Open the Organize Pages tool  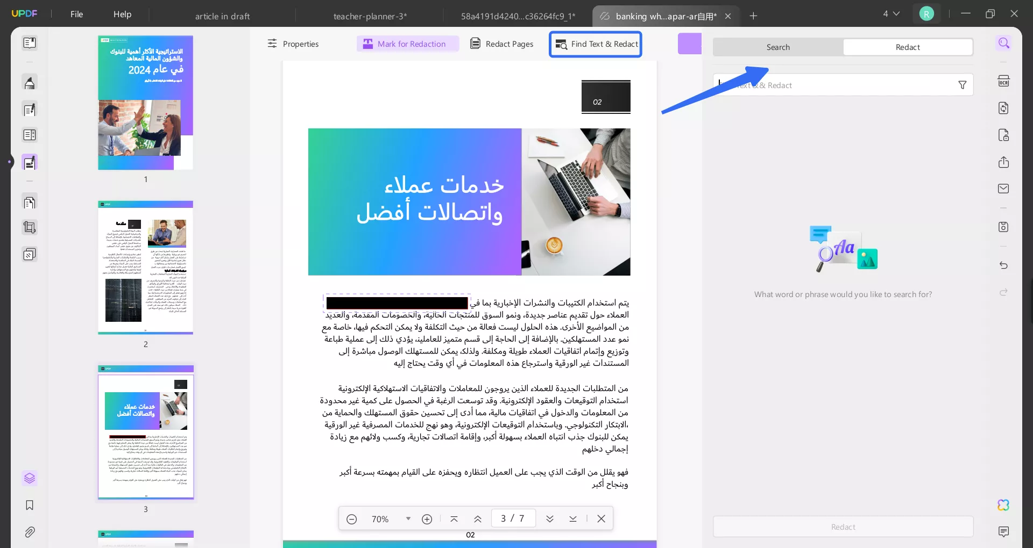coord(30,202)
